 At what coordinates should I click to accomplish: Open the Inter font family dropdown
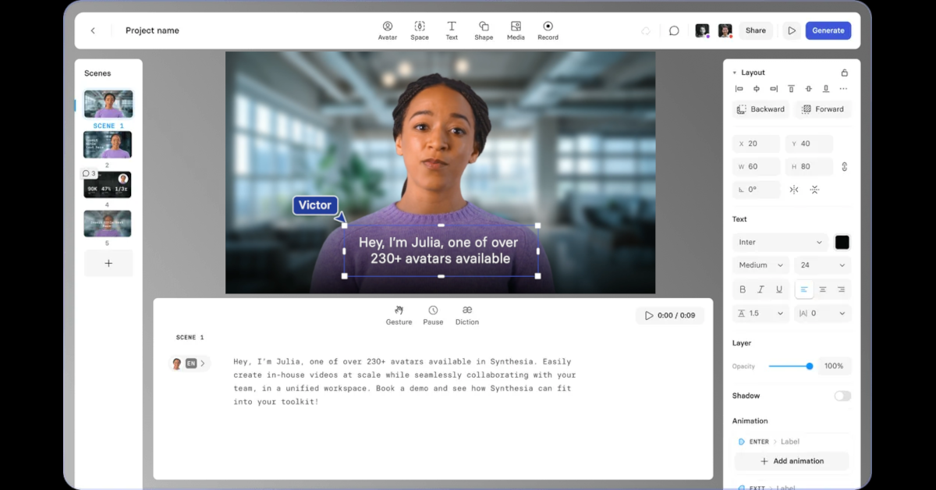tap(780, 242)
